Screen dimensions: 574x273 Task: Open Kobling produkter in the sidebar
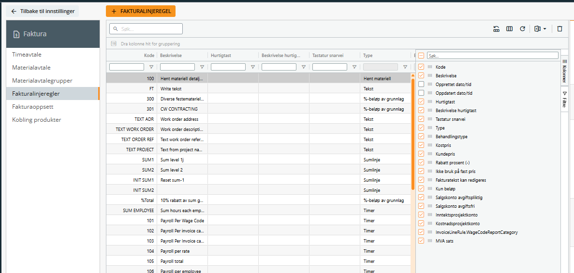(53, 120)
